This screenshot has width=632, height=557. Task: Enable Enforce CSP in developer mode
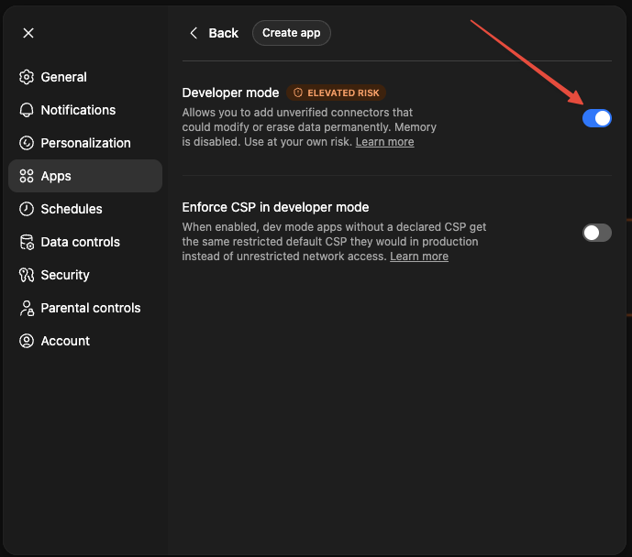[596, 233]
